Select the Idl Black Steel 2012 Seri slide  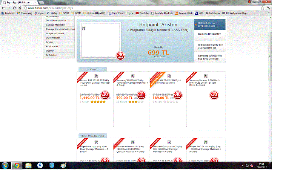(210, 46)
